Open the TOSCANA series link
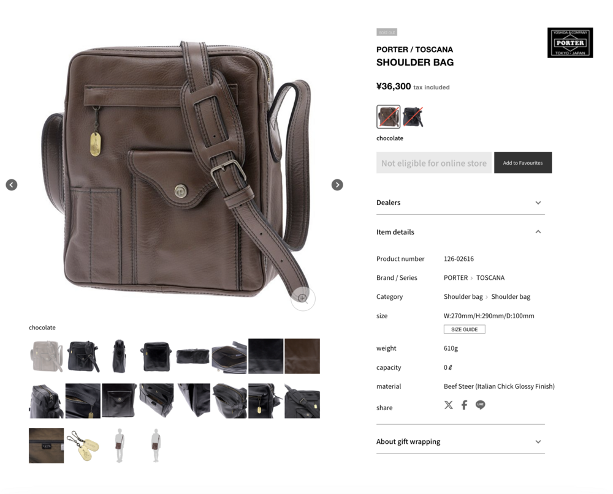The image size is (613, 494). click(x=490, y=278)
